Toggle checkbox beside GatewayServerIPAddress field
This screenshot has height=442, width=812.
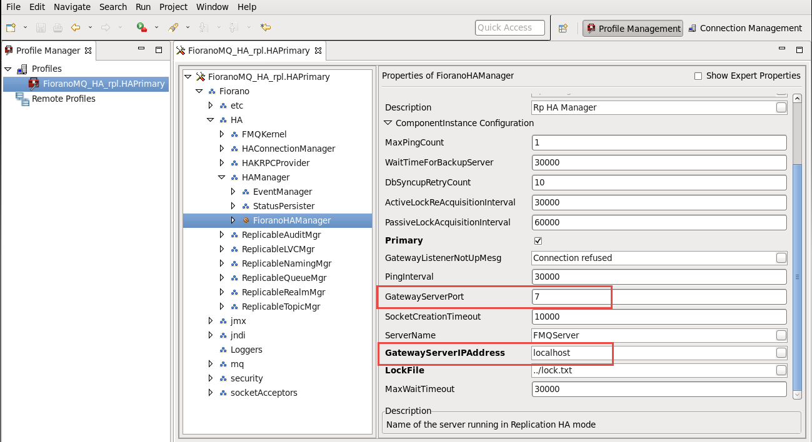coord(781,353)
